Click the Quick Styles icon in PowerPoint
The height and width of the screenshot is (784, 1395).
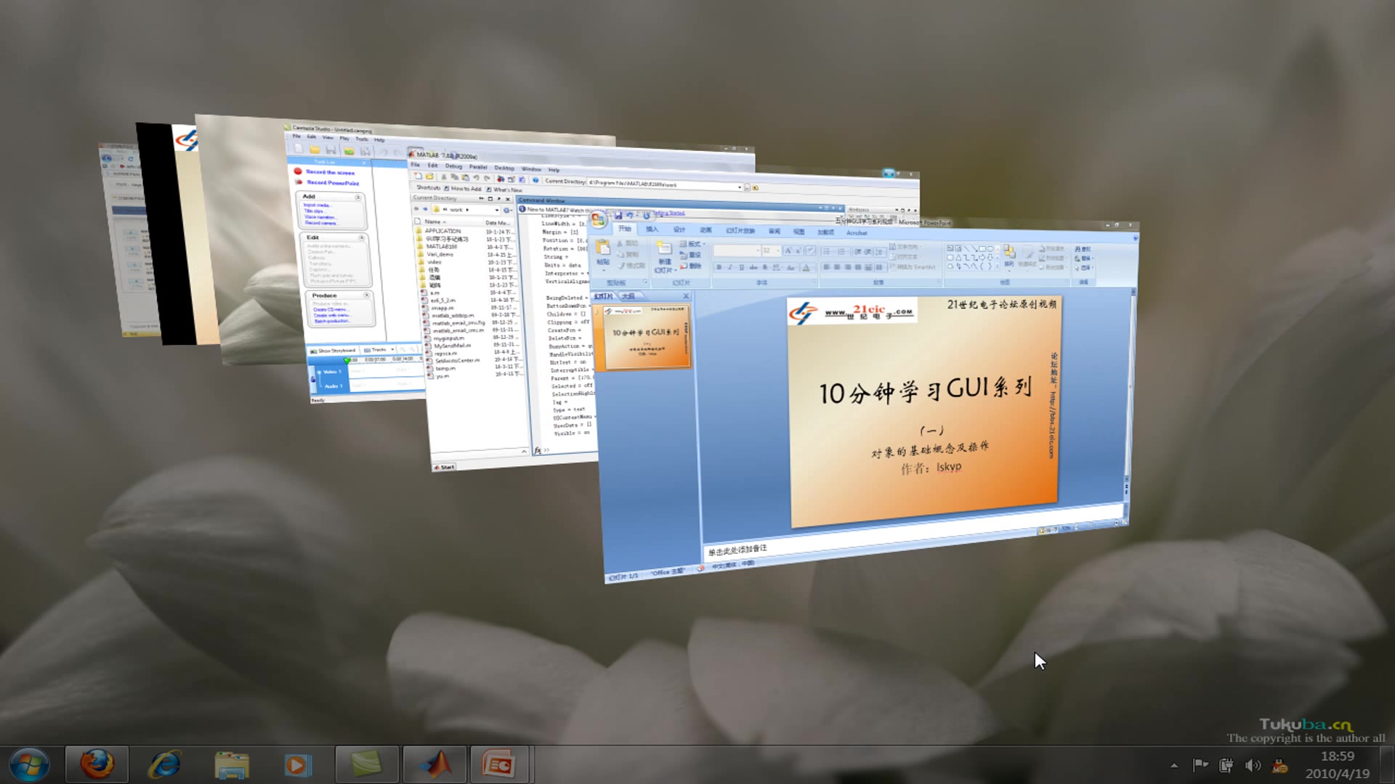[x=1027, y=252]
